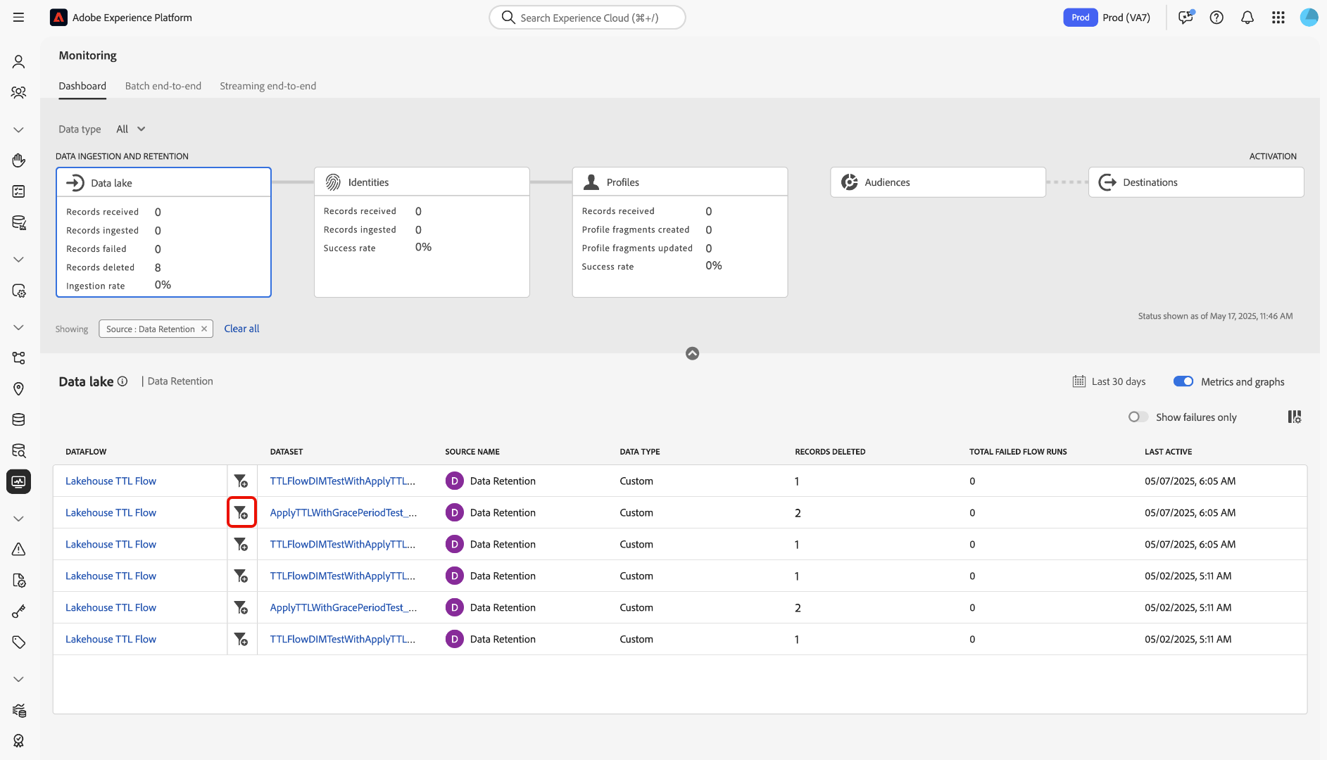Open the help question mark icon
The image size is (1327, 760).
tap(1216, 18)
